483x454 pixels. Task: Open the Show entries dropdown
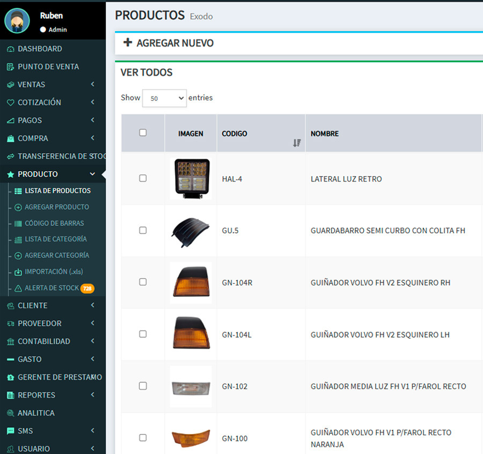click(164, 98)
